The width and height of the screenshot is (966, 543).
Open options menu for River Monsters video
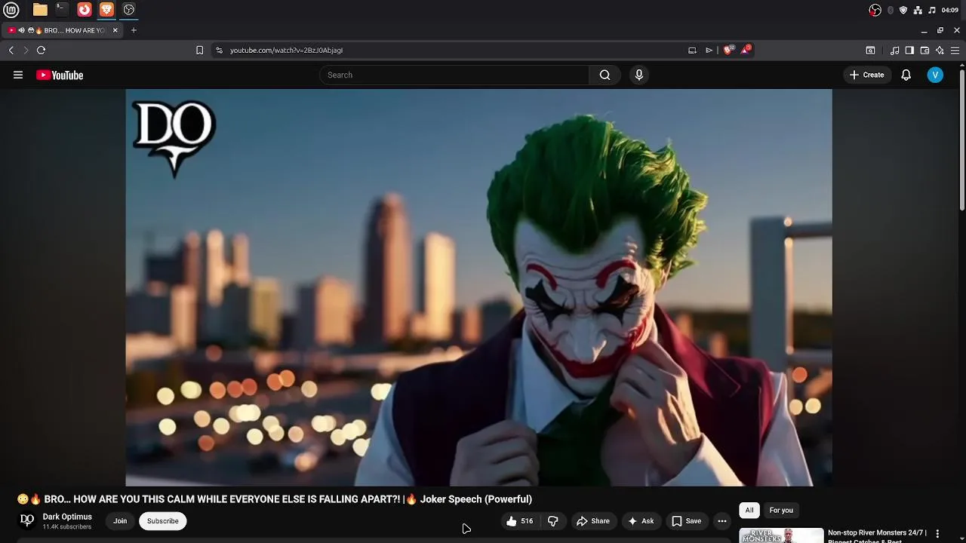click(937, 533)
